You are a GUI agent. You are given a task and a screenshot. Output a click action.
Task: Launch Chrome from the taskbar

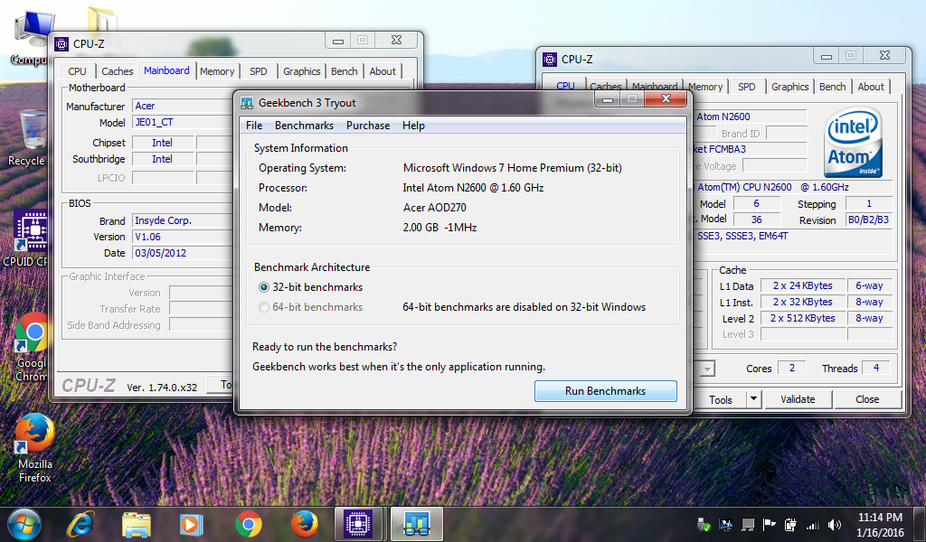click(x=249, y=524)
